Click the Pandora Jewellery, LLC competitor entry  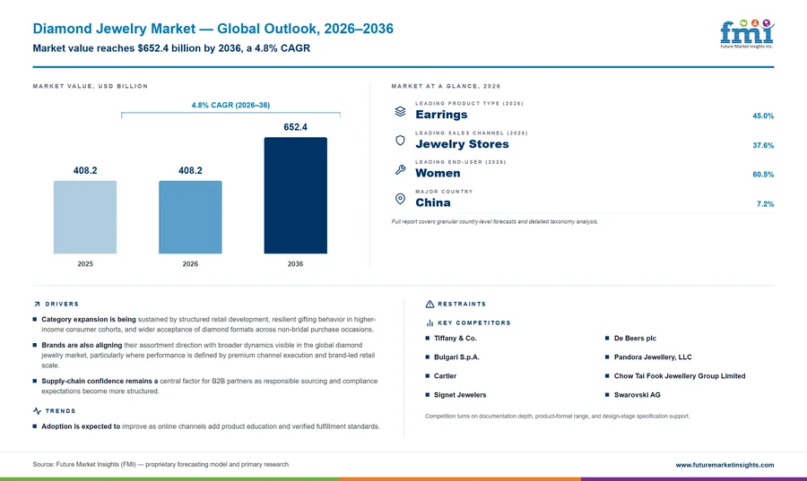tap(653, 357)
